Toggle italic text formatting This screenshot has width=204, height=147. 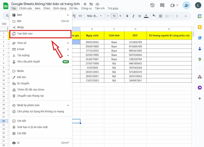click(133, 16)
